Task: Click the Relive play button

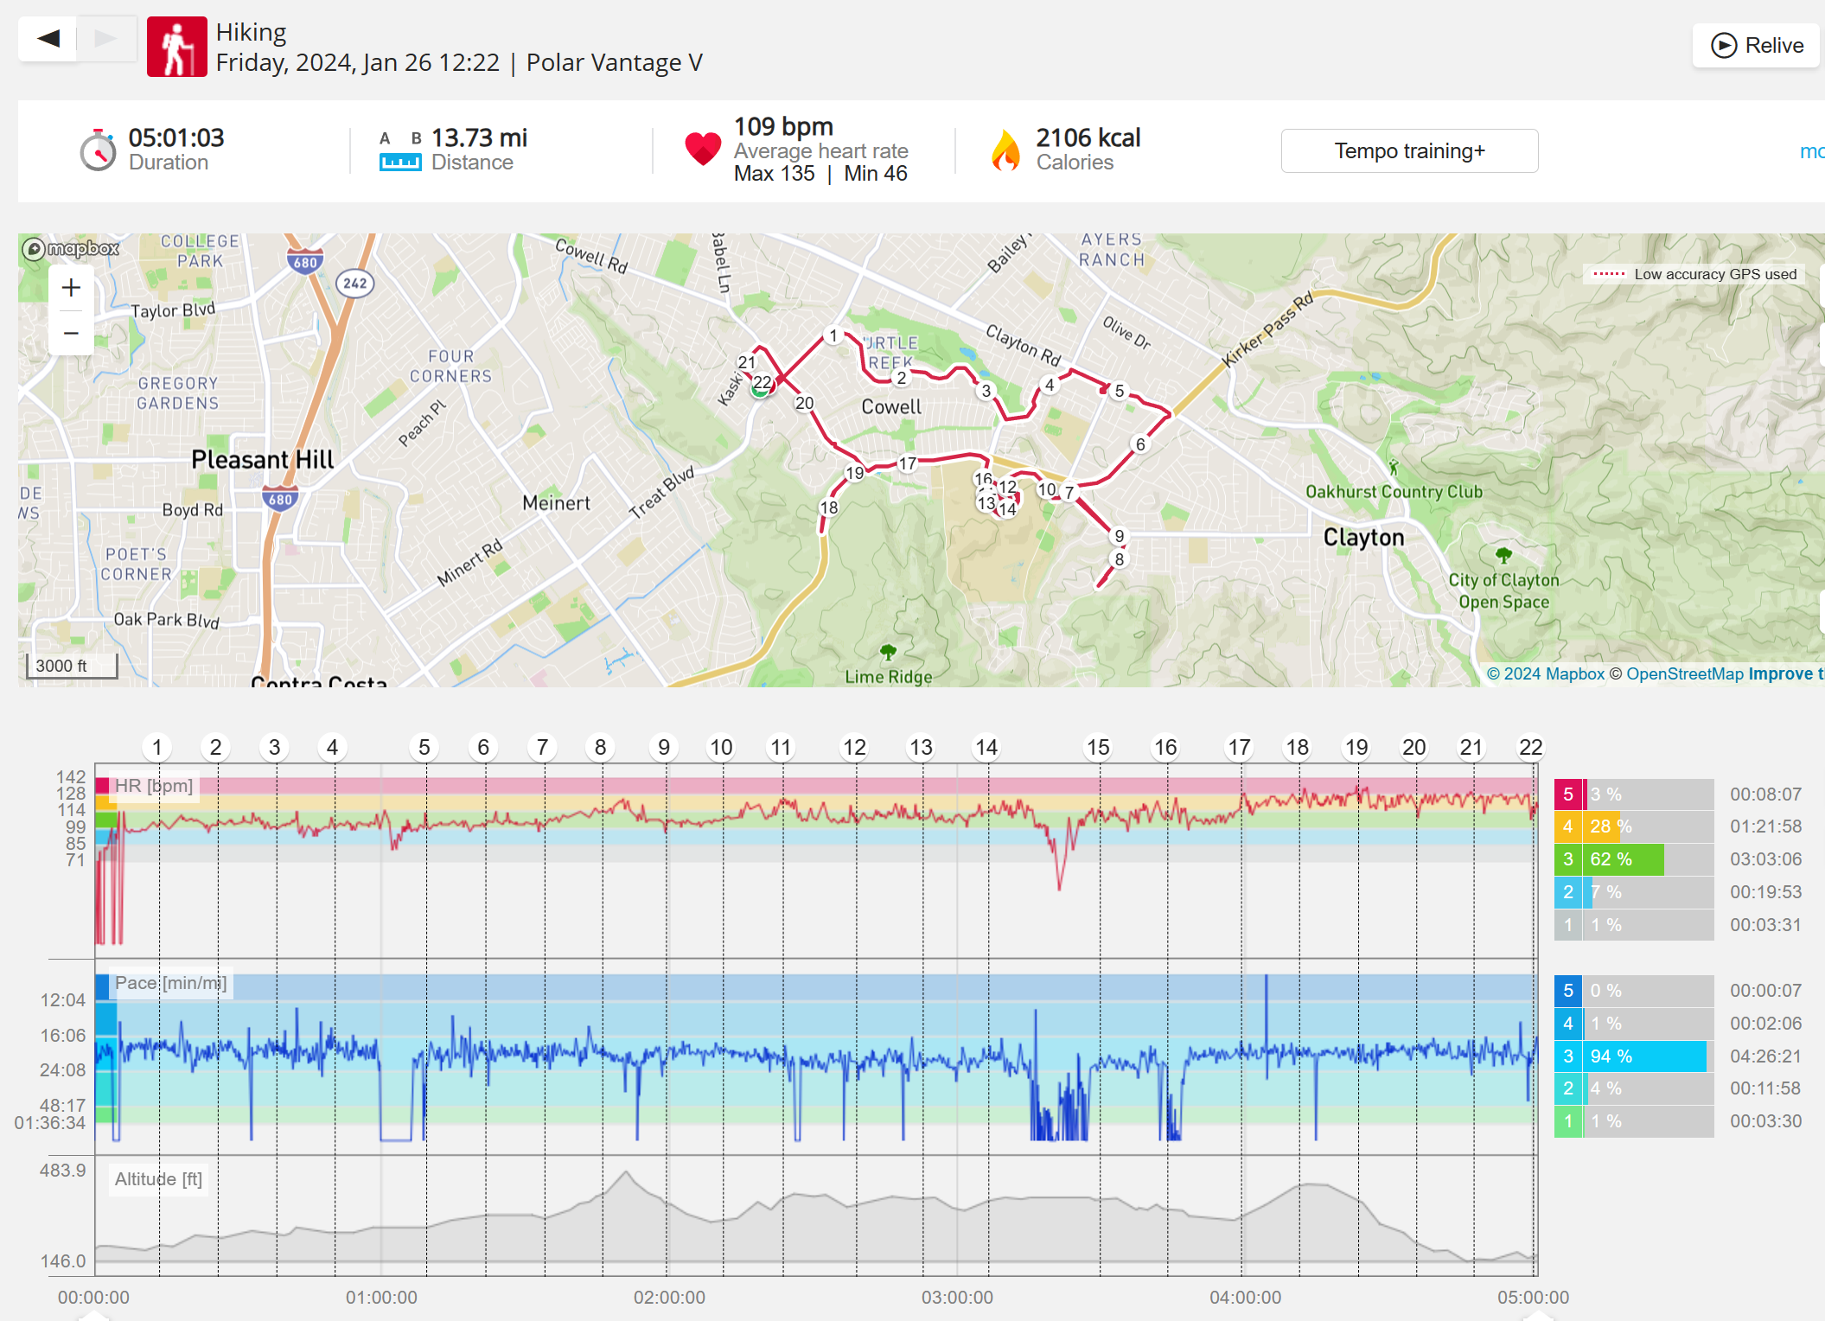Action: tap(1756, 45)
